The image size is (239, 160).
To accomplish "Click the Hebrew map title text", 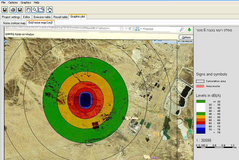I will (x=214, y=30).
